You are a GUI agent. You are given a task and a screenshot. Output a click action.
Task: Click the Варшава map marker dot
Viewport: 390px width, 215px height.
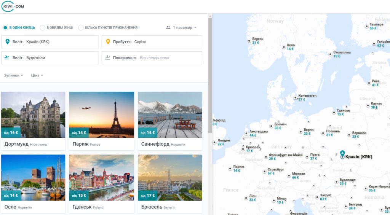349,135
